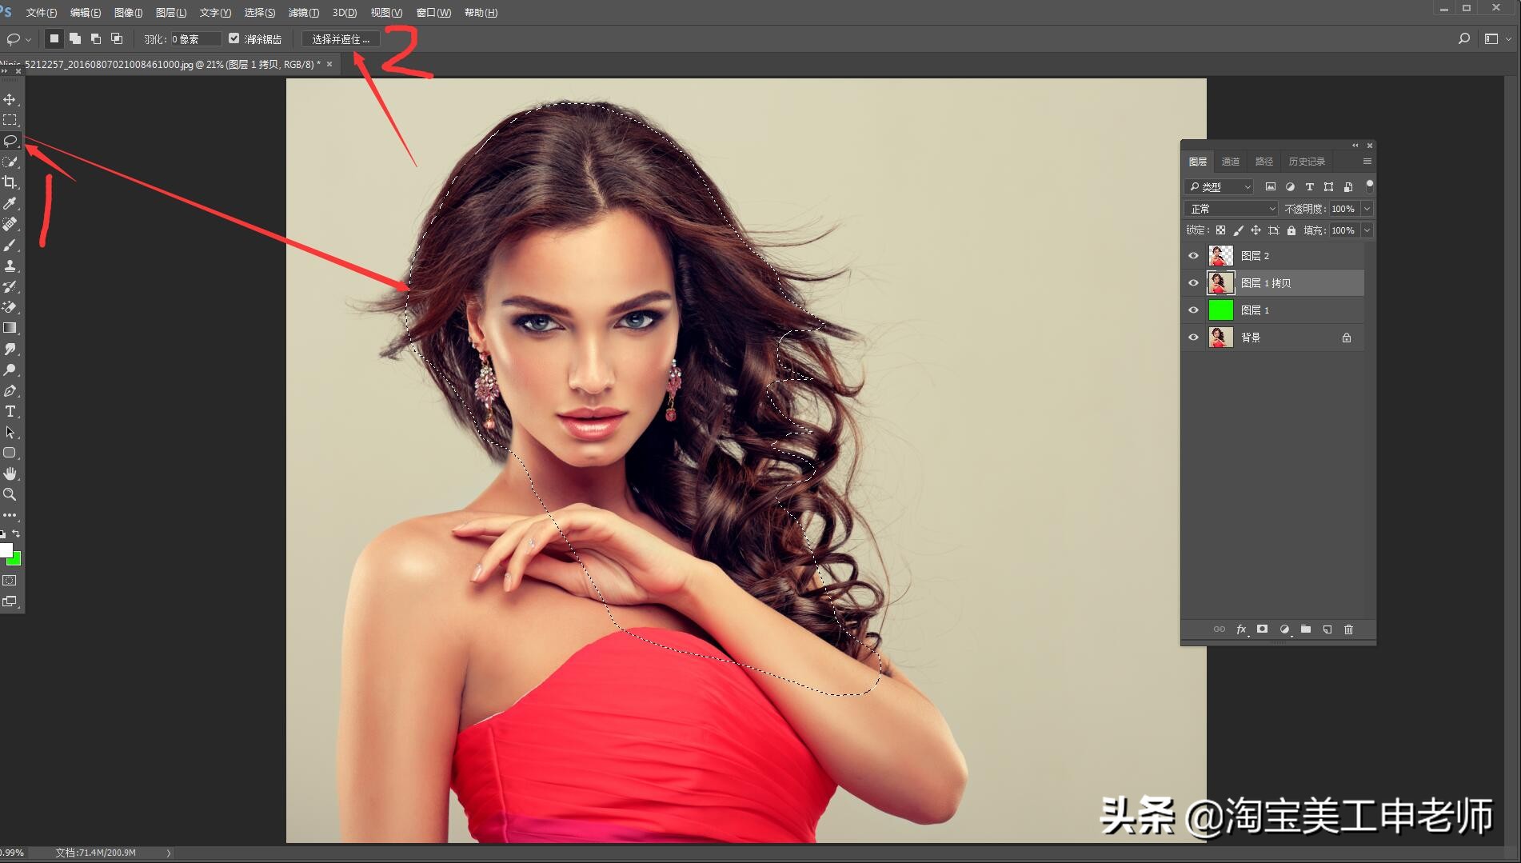
Task: Expand the 不透明度 opacity slider arrow
Action: pos(1367,209)
